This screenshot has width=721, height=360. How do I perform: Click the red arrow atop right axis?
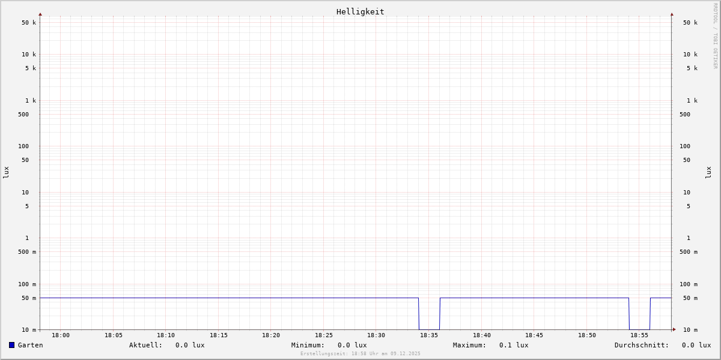(672, 14)
